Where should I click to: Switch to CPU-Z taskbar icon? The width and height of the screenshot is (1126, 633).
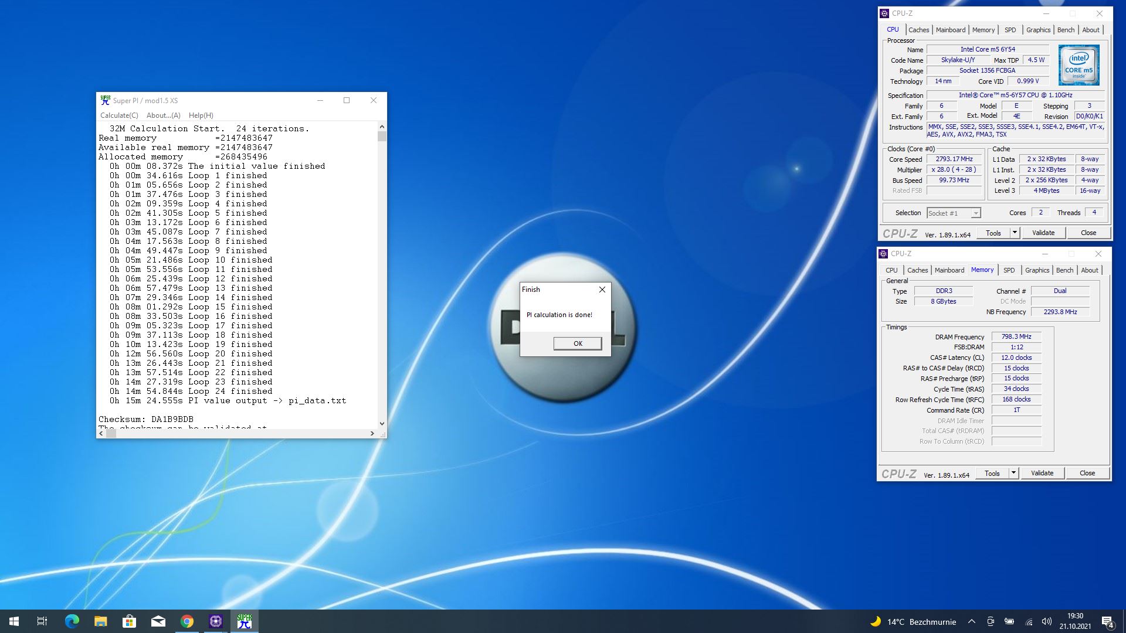[215, 621]
